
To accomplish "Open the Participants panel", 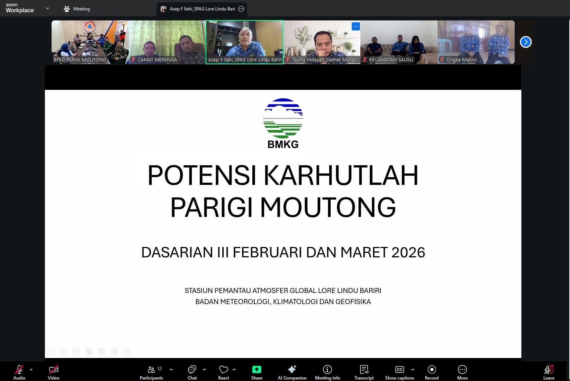I will click(x=151, y=372).
